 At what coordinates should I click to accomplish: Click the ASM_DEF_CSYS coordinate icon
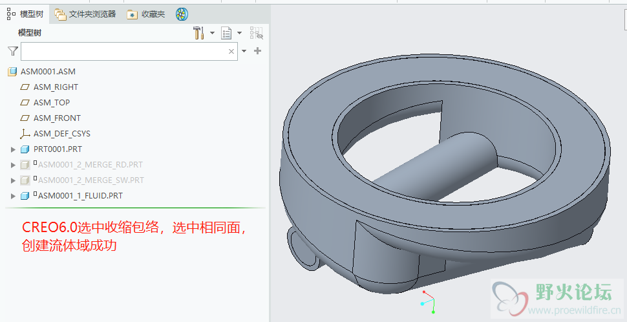click(25, 134)
